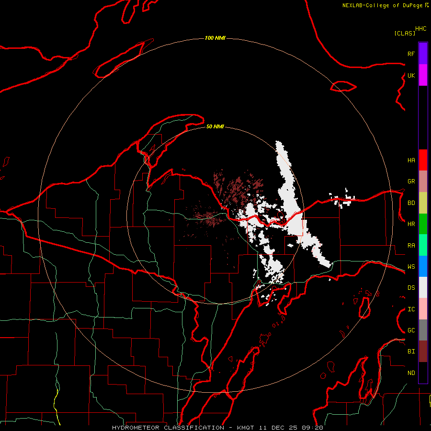Screen dimensions: 431x431
Task: Click the HA legend label text
Action: pos(411,160)
